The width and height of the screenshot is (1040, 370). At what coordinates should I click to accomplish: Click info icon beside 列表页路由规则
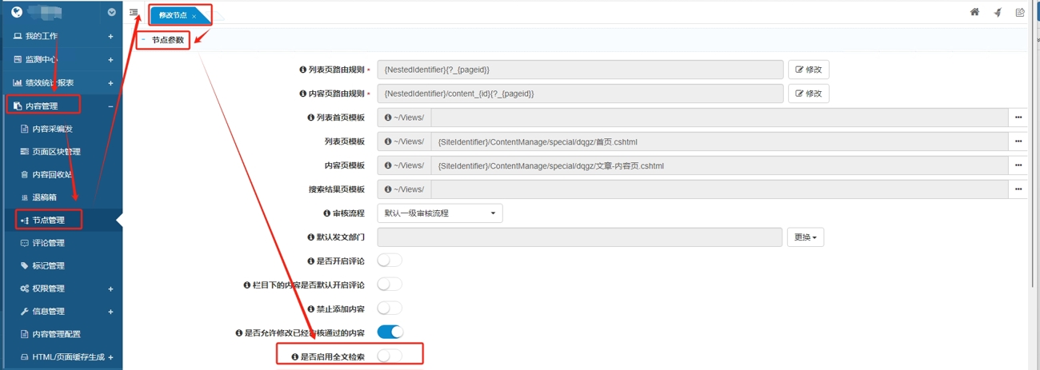pyautogui.click(x=302, y=70)
